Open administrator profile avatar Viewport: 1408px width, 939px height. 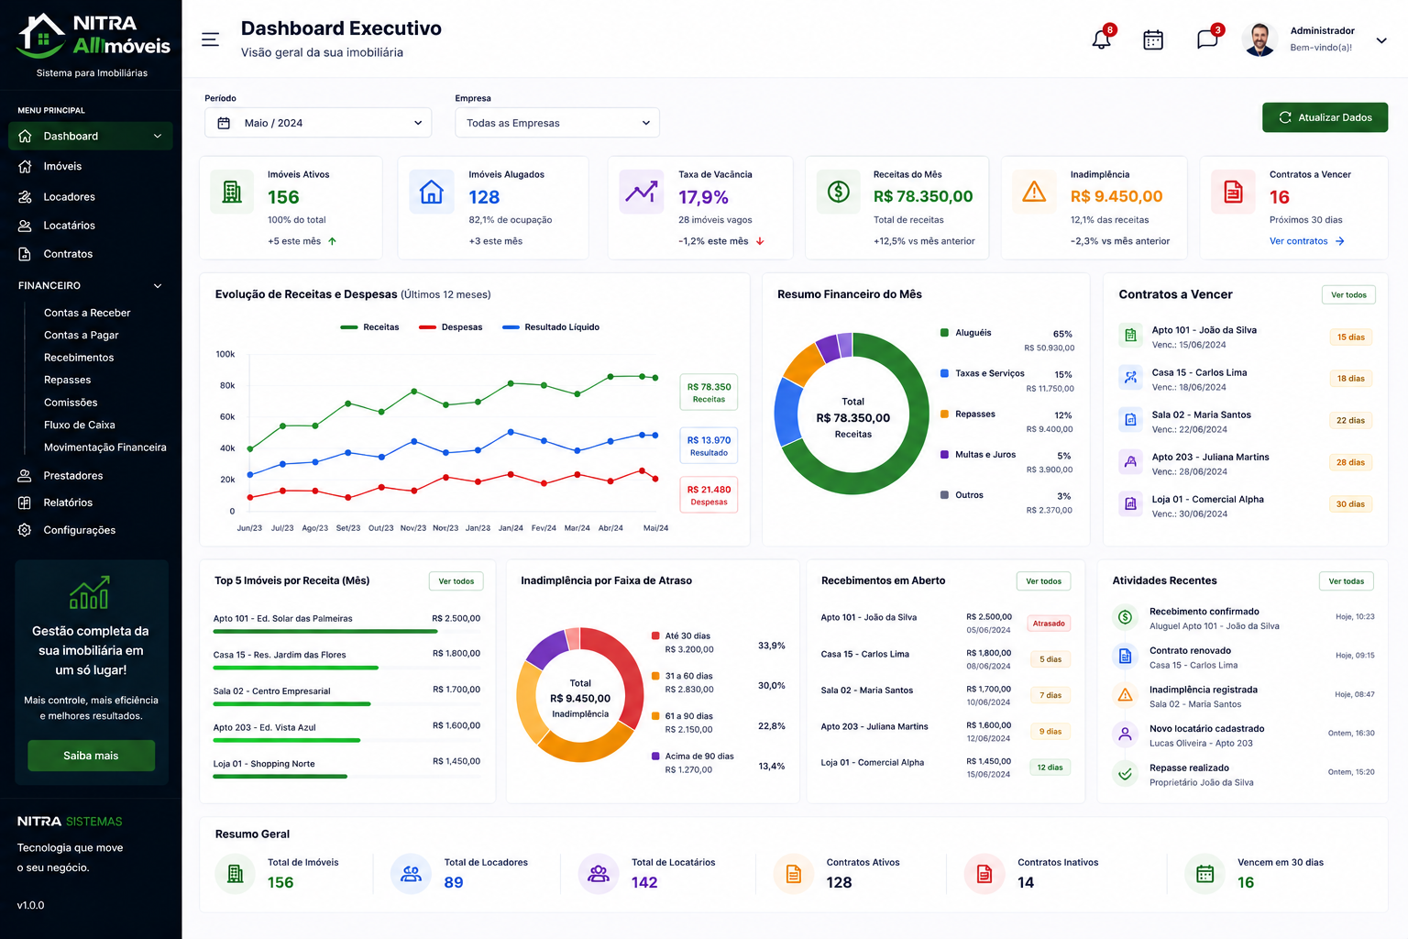coord(1259,39)
